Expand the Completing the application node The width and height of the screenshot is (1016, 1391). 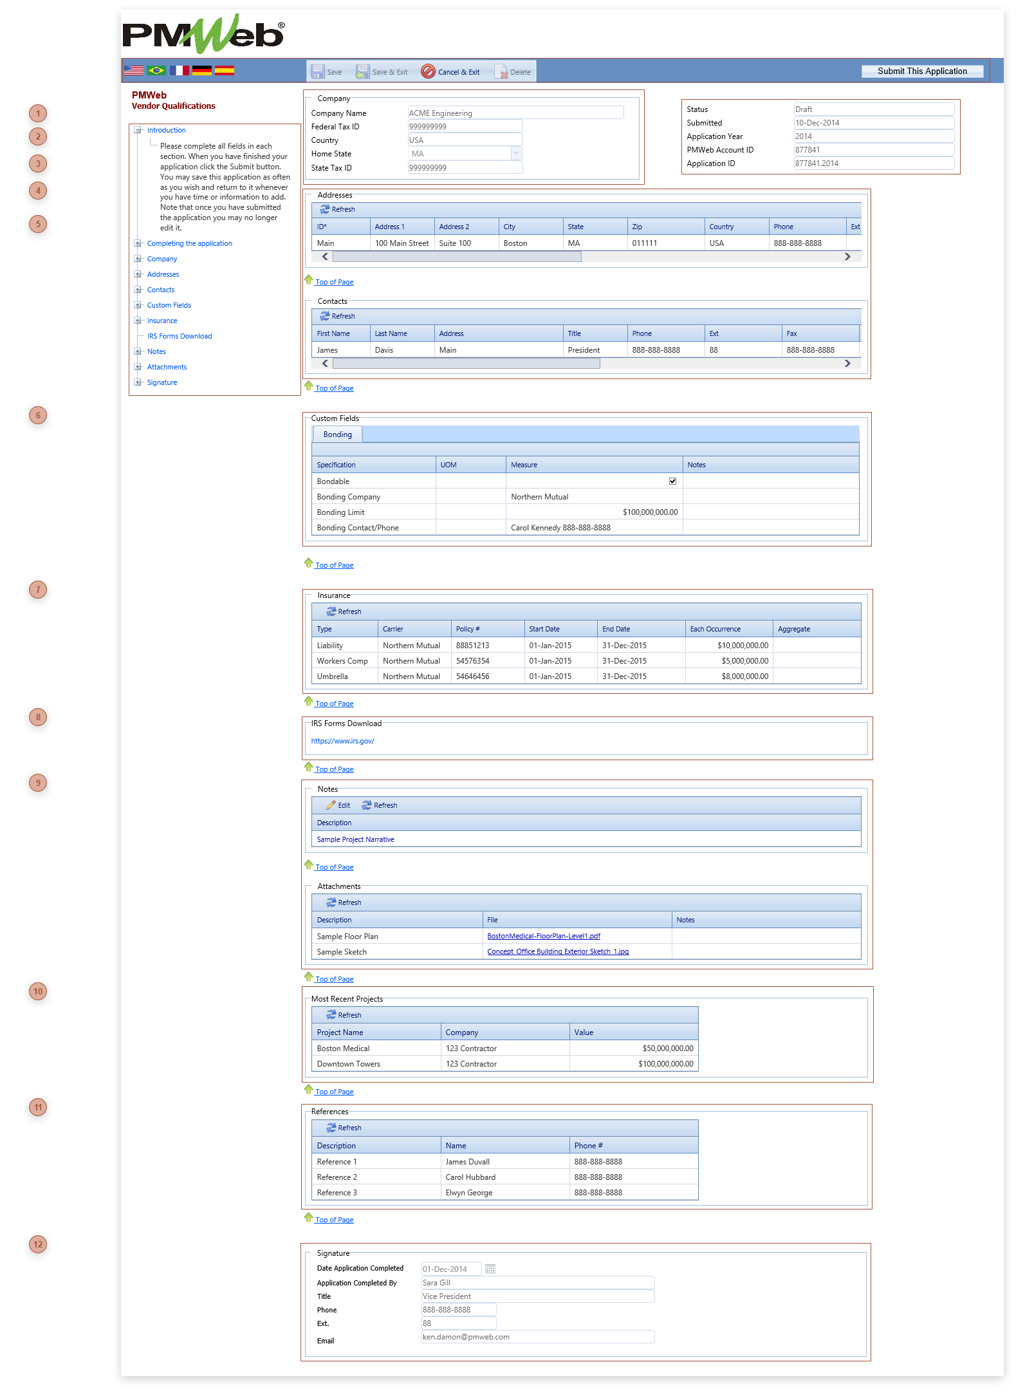pyautogui.click(x=137, y=243)
